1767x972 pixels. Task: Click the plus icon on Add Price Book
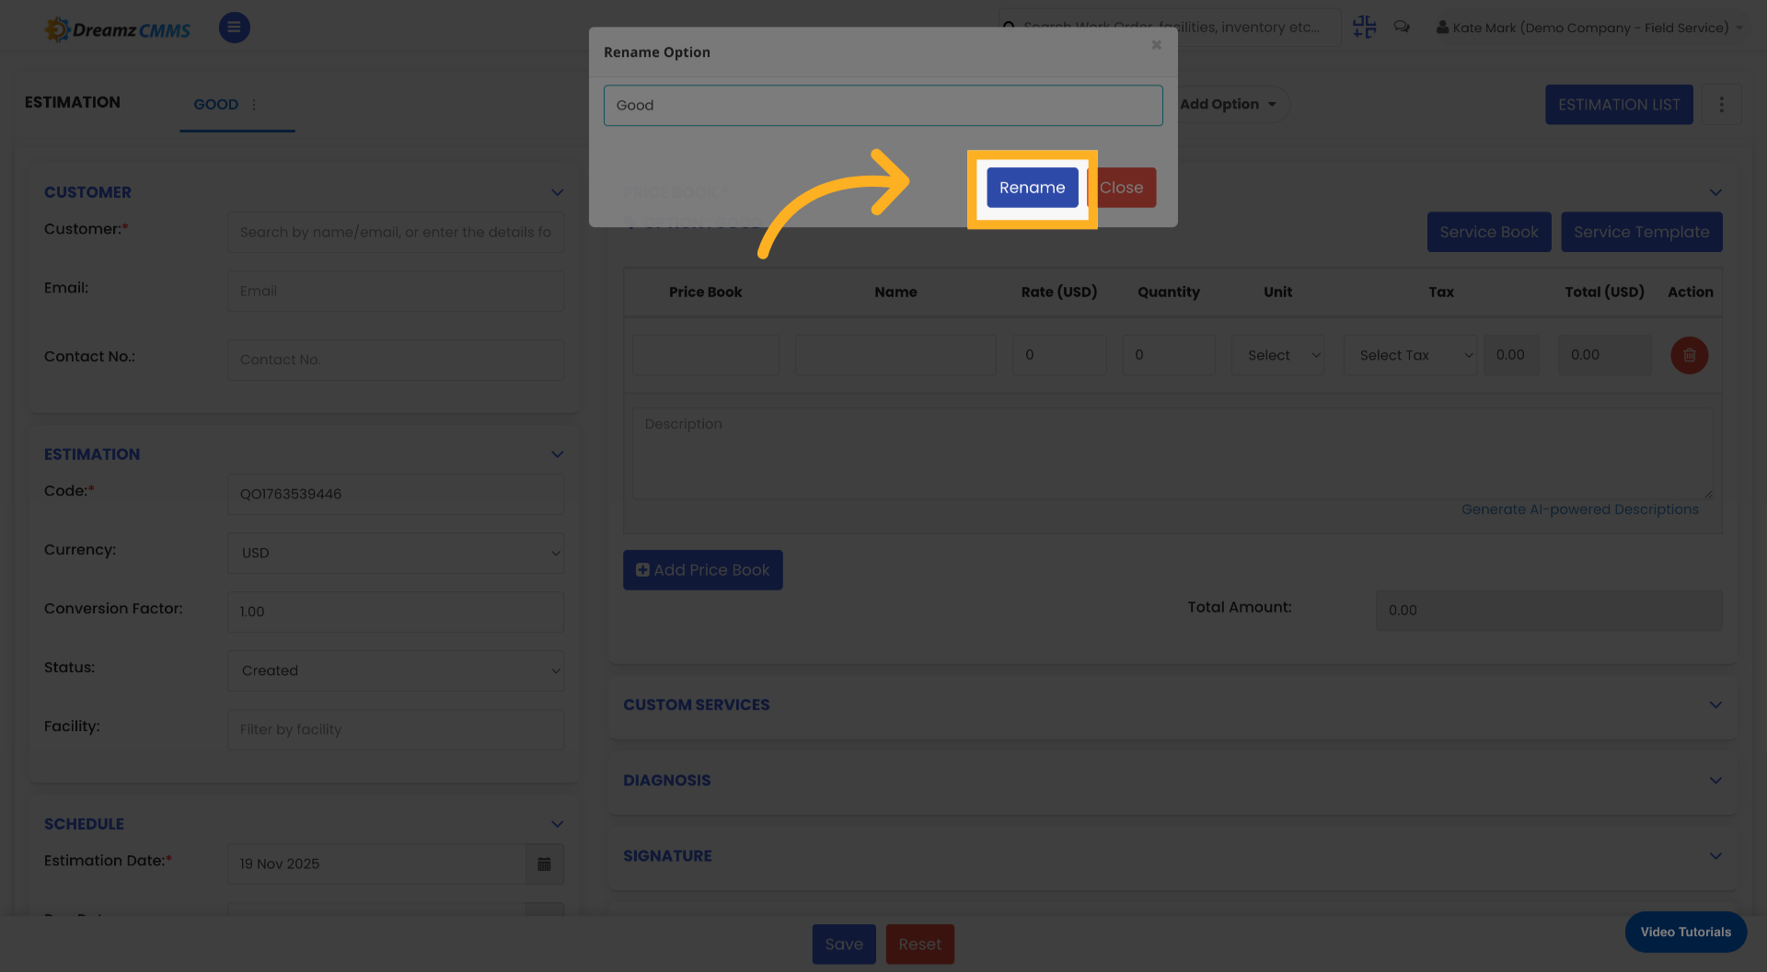point(641,570)
